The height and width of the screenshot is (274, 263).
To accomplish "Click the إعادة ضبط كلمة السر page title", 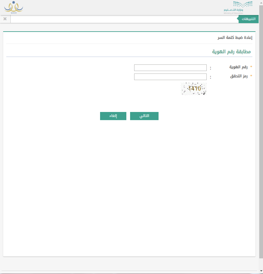I will pos(235,38).
